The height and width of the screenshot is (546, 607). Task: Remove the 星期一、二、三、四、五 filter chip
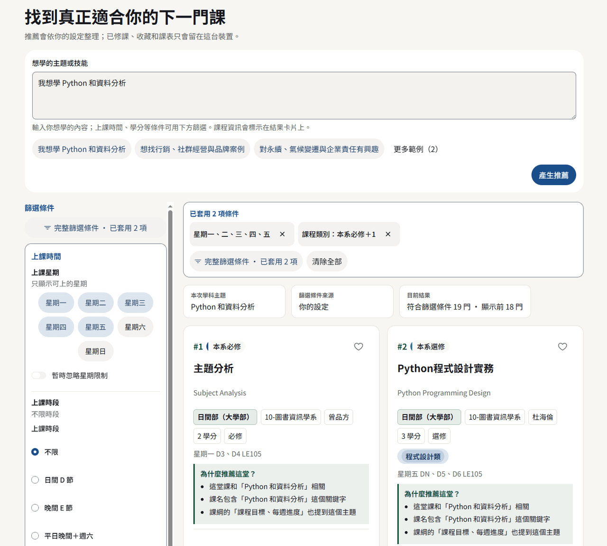(282, 234)
